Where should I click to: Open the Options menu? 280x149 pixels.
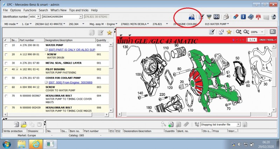15,10
